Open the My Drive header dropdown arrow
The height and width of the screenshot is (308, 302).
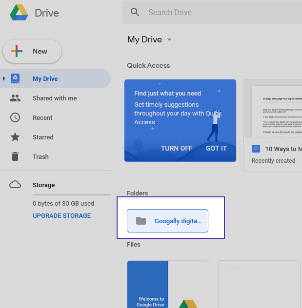(169, 39)
